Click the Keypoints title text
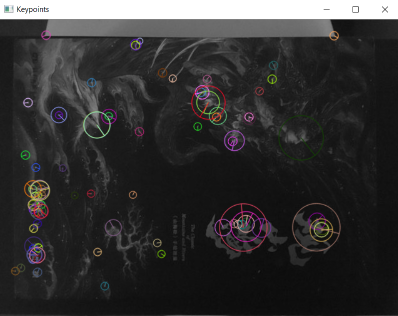 click(x=33, y=9)
